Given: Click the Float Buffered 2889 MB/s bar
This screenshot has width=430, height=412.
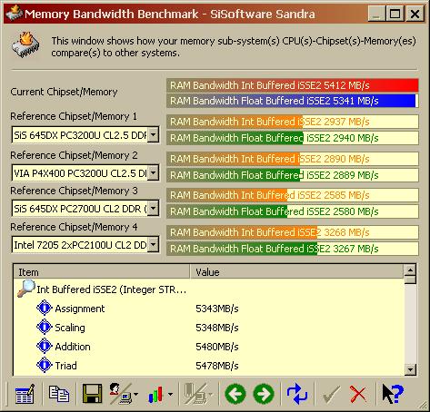Looking at the screenshot, I should [x=293, y=175].
